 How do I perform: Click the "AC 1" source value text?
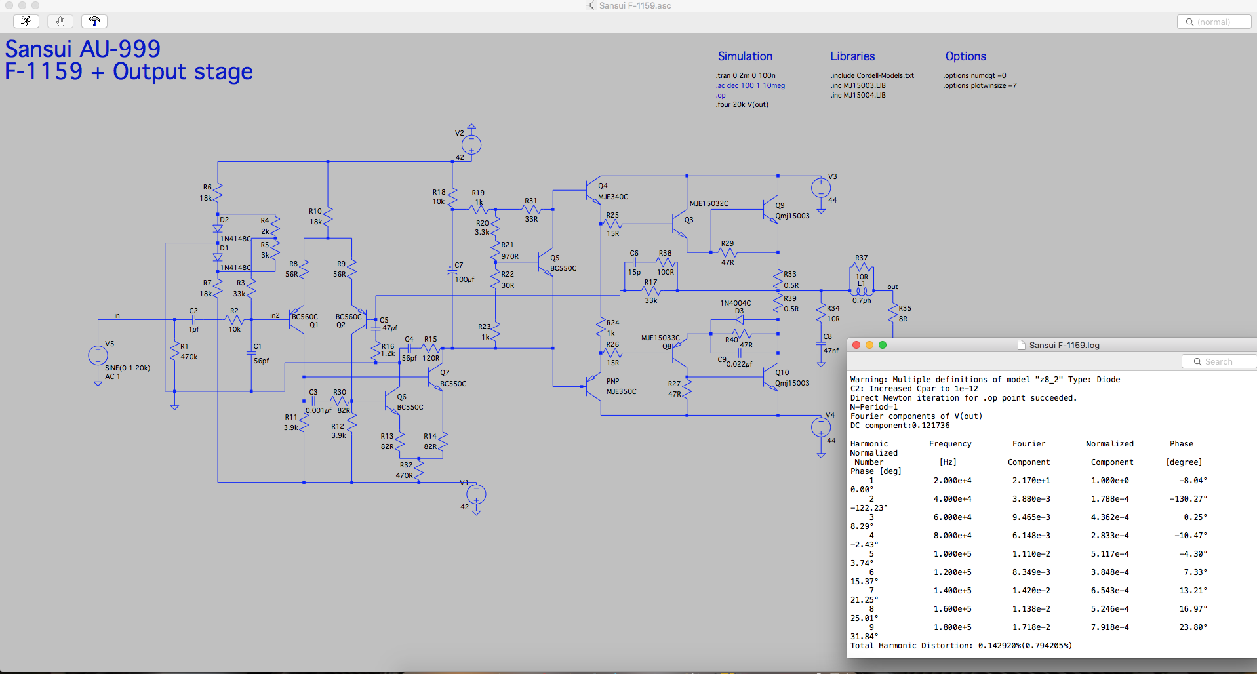113,376
